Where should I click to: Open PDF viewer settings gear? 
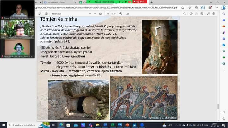click(x=214, y=14)
